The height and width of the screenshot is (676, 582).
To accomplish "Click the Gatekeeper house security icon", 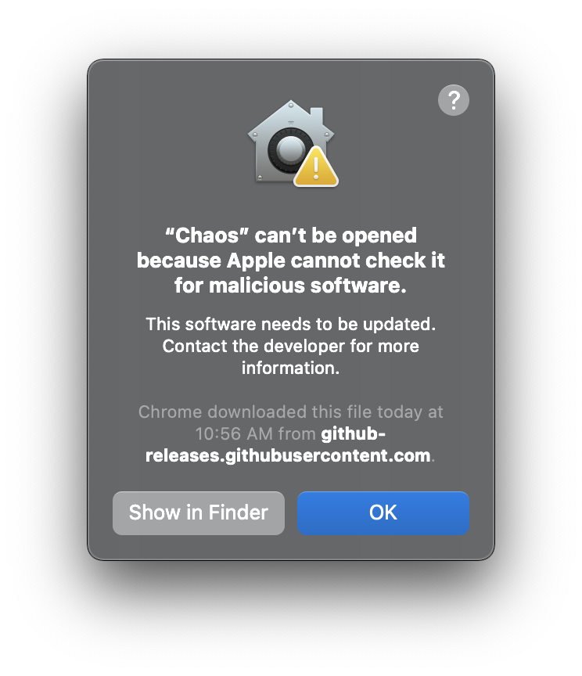I will tap(293, 143).
